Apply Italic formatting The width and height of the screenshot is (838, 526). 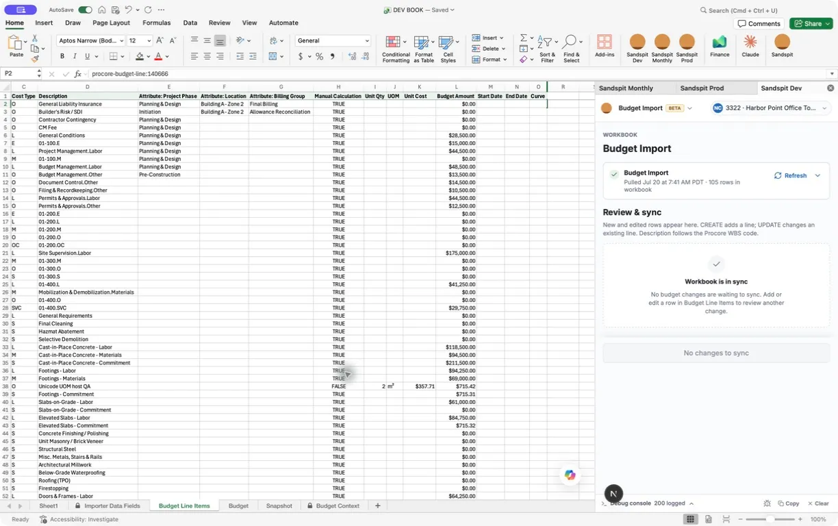coord(75,56)
